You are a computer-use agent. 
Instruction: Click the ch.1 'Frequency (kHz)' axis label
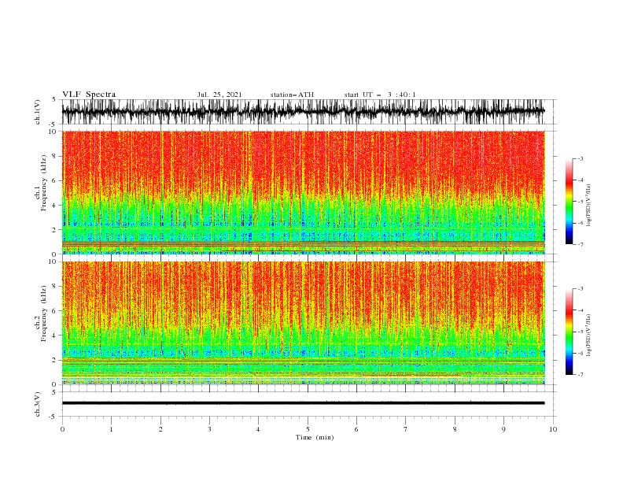click(x=43, y=184)
